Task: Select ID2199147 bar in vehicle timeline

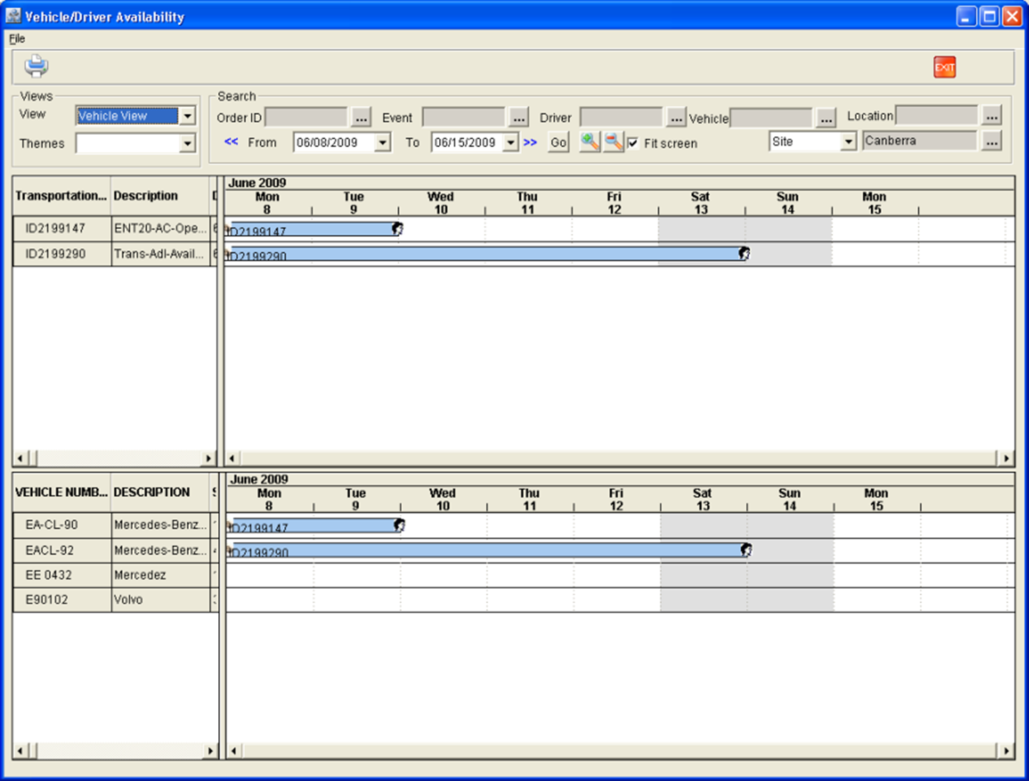Action: (x=314, y=525)
